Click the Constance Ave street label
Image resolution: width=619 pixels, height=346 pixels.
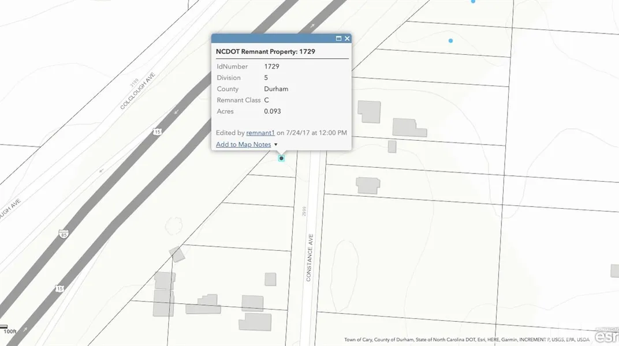(309, 257)
